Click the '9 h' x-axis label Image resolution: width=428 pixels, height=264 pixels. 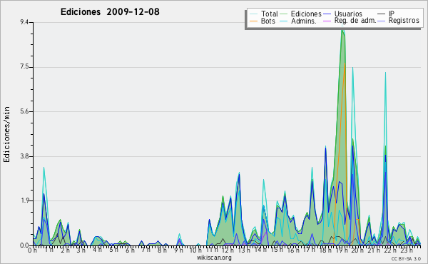coord(178,250)
